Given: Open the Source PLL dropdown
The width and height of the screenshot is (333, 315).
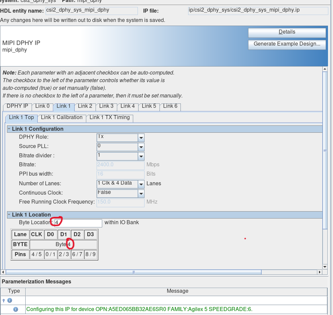Looking at the screenshot, I should (141, 147).
